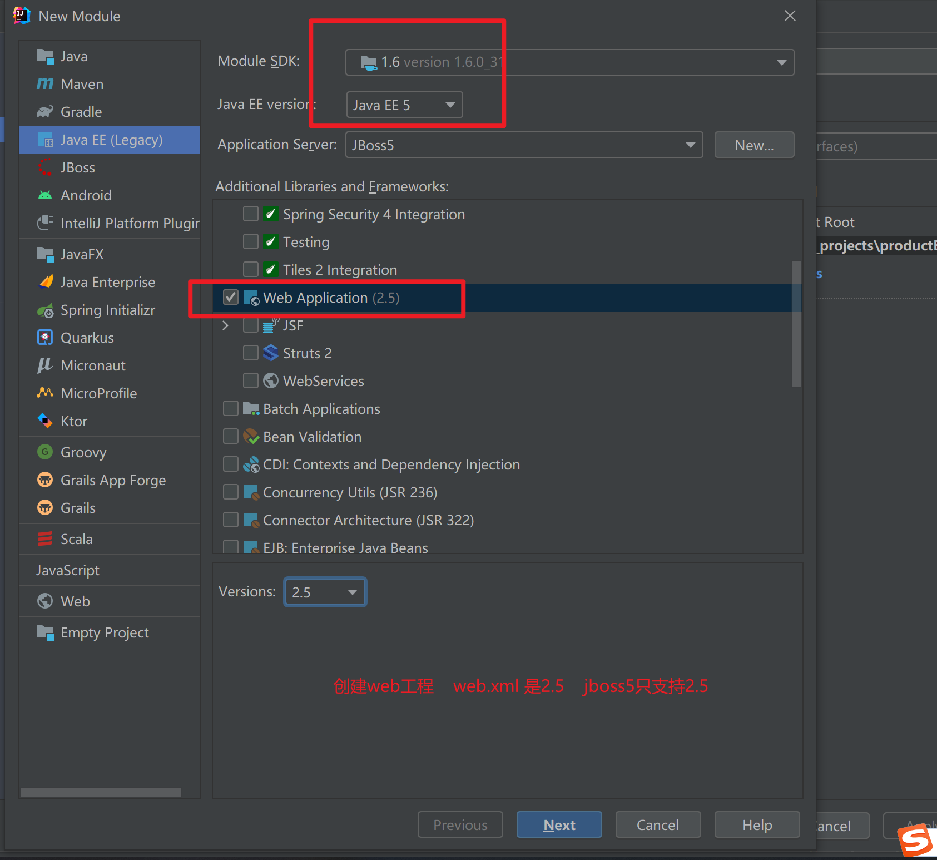Click the Micronaut mu icon
937x860 pixels.
45,365
